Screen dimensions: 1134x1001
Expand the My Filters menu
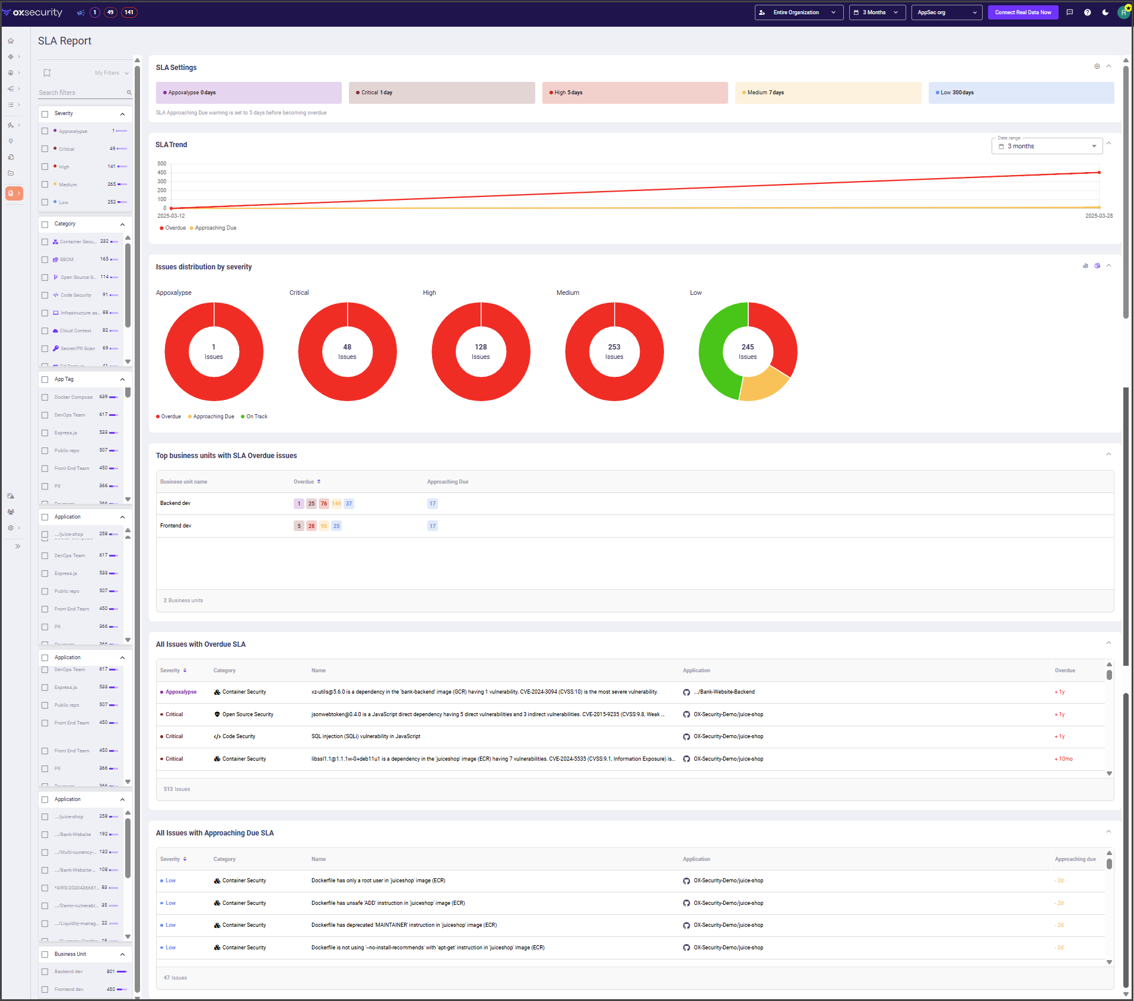click(x=112, y=73)
